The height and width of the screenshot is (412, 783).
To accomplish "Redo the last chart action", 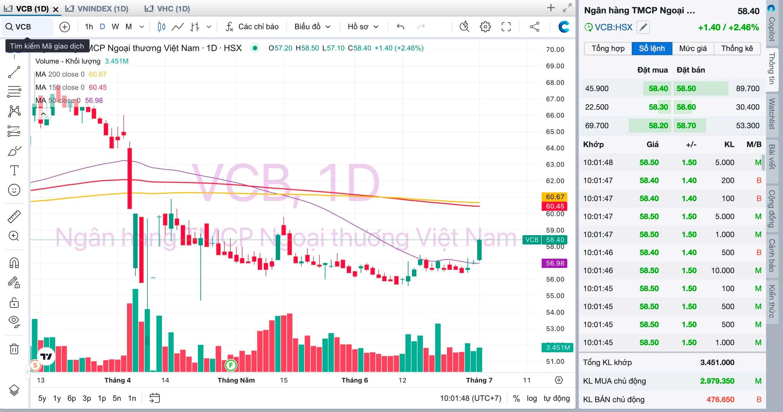I will click(421, 27).
